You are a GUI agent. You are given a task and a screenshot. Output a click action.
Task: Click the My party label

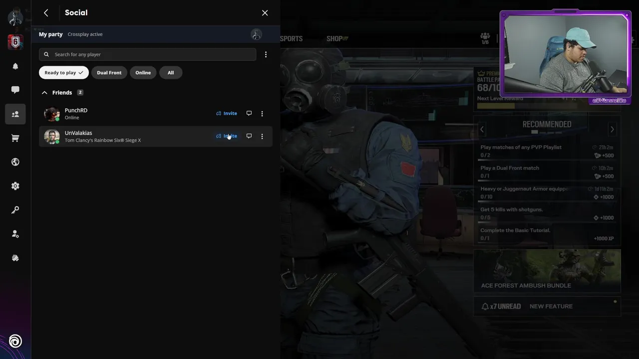51,34
